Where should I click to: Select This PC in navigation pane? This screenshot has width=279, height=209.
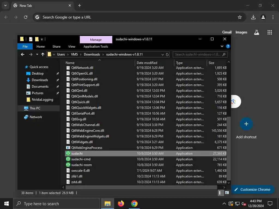pyautogui.click(x=35, y=108)
